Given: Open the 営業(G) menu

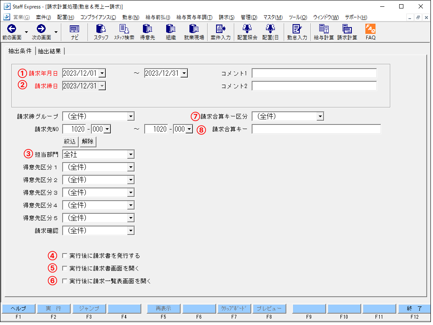Looking at the screenshot, I should click(21, 17).
